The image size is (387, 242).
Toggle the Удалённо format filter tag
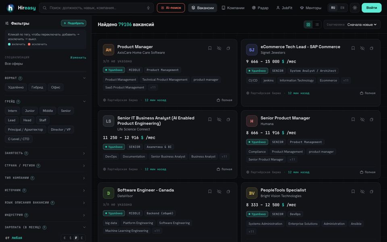[x=16, y=87]
